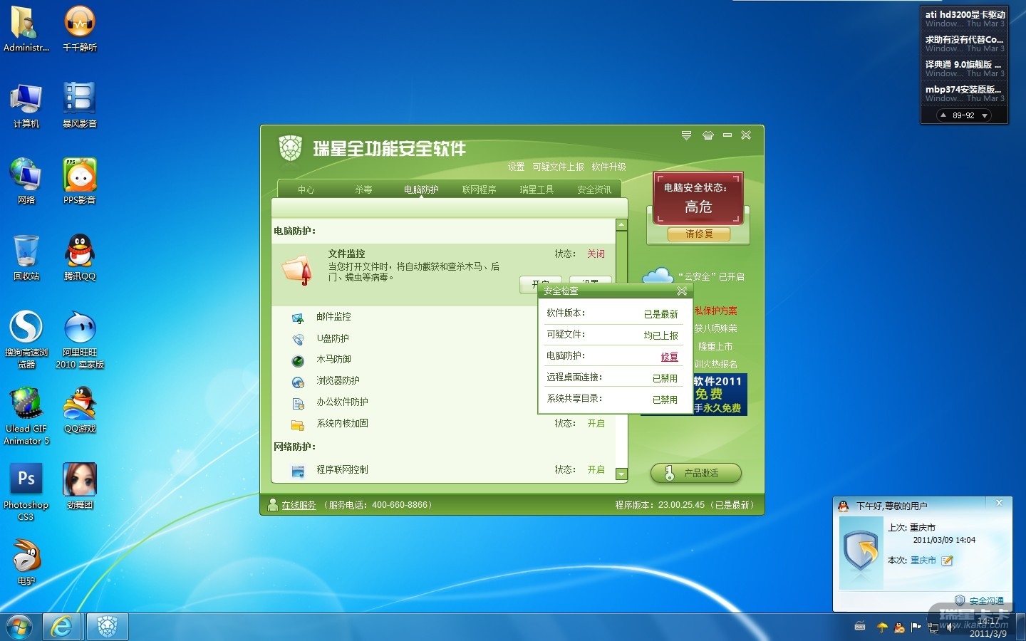The height and width of the screenshot is (641, 1026).
Task: Click the 文件监控 folder umbrella icon
Action: click(x=298, y=269)
